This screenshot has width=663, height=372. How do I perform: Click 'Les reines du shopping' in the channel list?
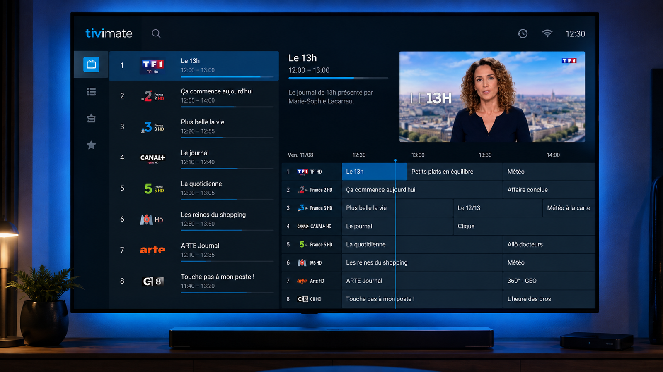point(213,215)
